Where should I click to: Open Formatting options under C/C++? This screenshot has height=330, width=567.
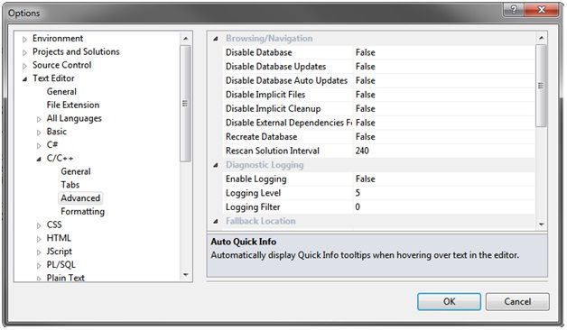point(82,212)
